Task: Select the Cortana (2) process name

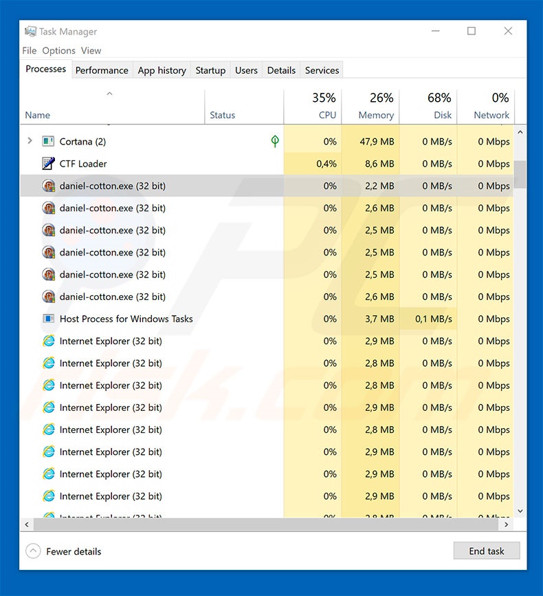Action: [x=82, y=142]
